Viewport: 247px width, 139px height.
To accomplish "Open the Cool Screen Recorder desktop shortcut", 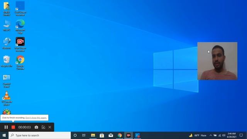I will (20, 8).
